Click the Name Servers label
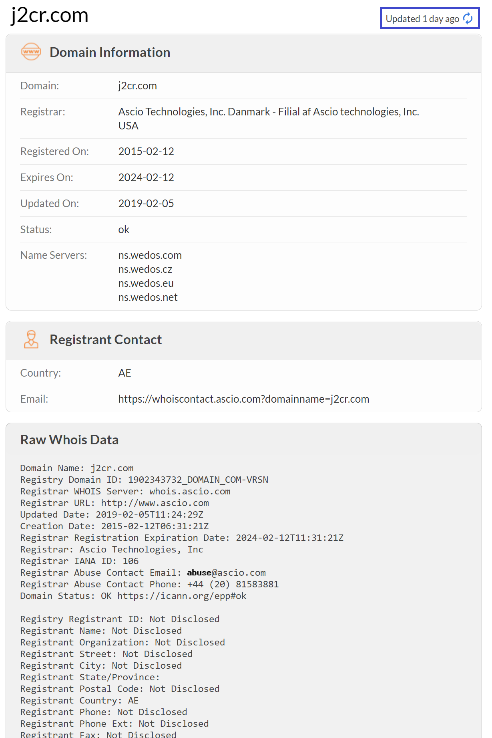492x738 pixels. coord(54,255)
